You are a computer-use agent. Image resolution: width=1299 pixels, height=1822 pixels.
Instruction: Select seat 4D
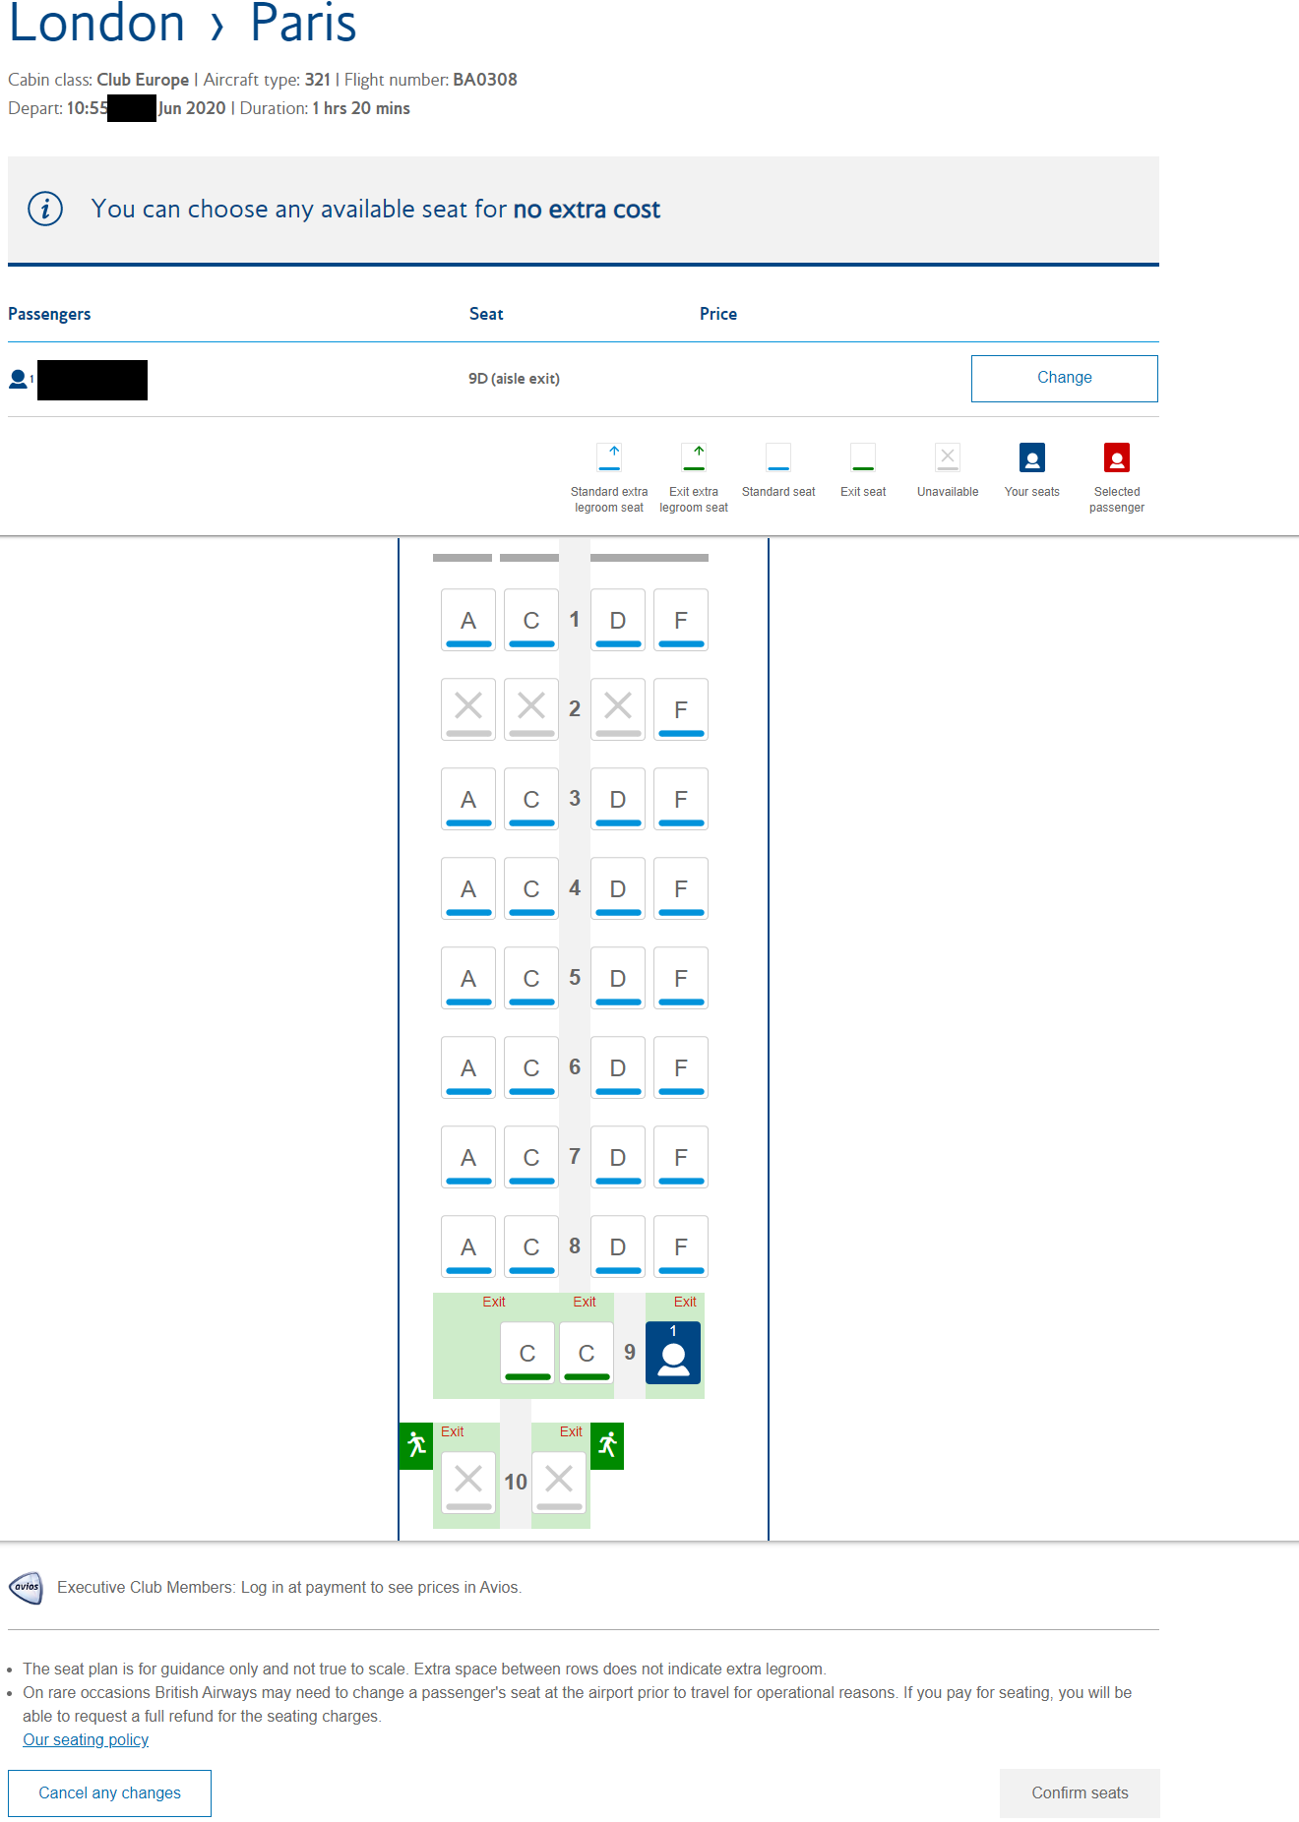(x=618, y=888)
